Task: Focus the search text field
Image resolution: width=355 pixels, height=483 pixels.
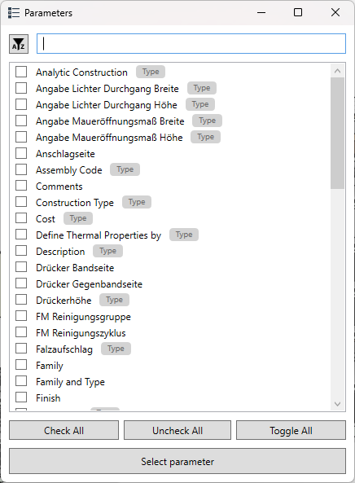Action: click(x=191, y=44)
